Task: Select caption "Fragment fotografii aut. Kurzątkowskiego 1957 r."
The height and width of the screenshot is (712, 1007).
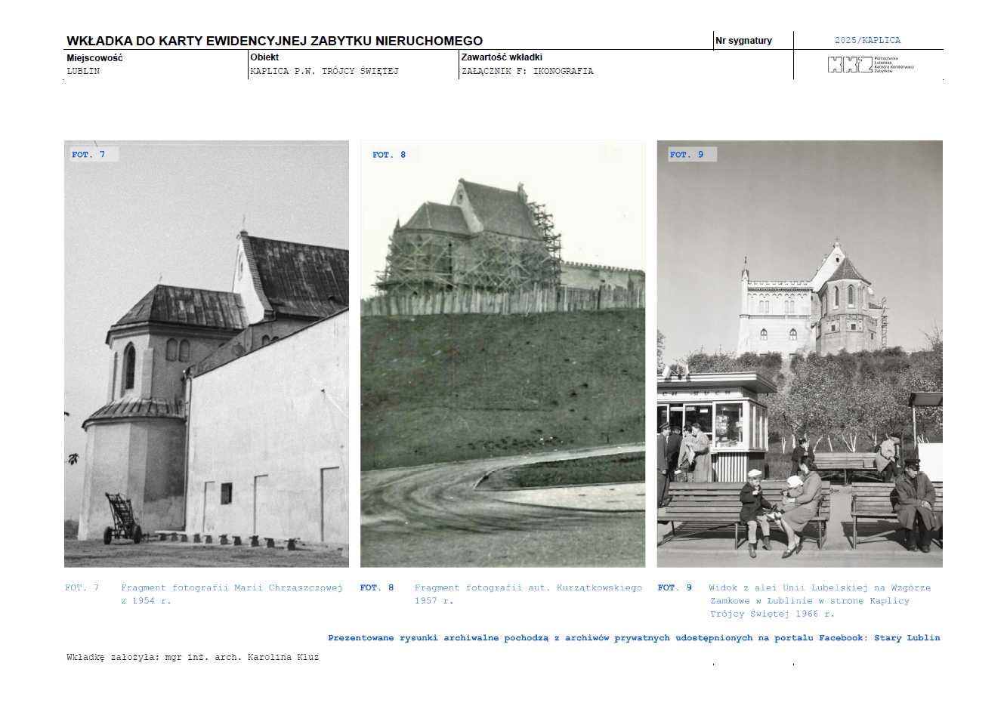Action: click(529, 594)
